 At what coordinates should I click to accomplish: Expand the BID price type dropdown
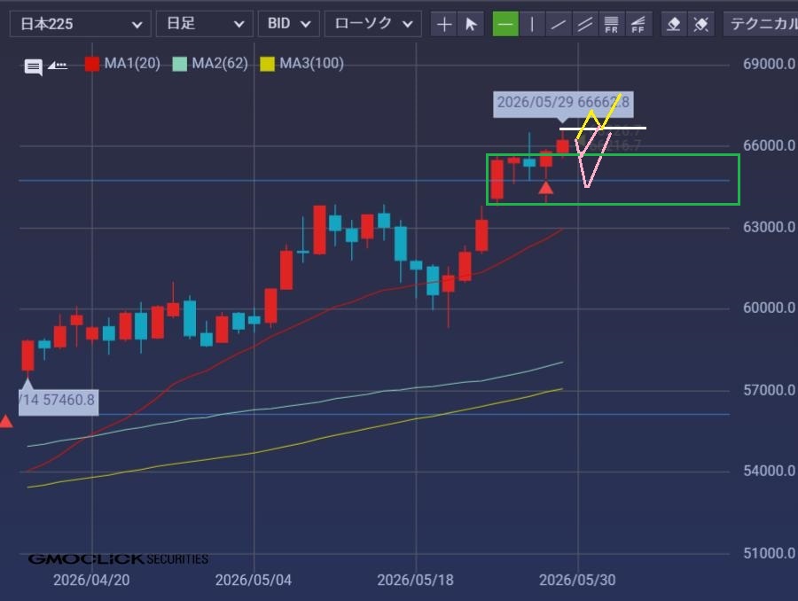pos(288,24)
